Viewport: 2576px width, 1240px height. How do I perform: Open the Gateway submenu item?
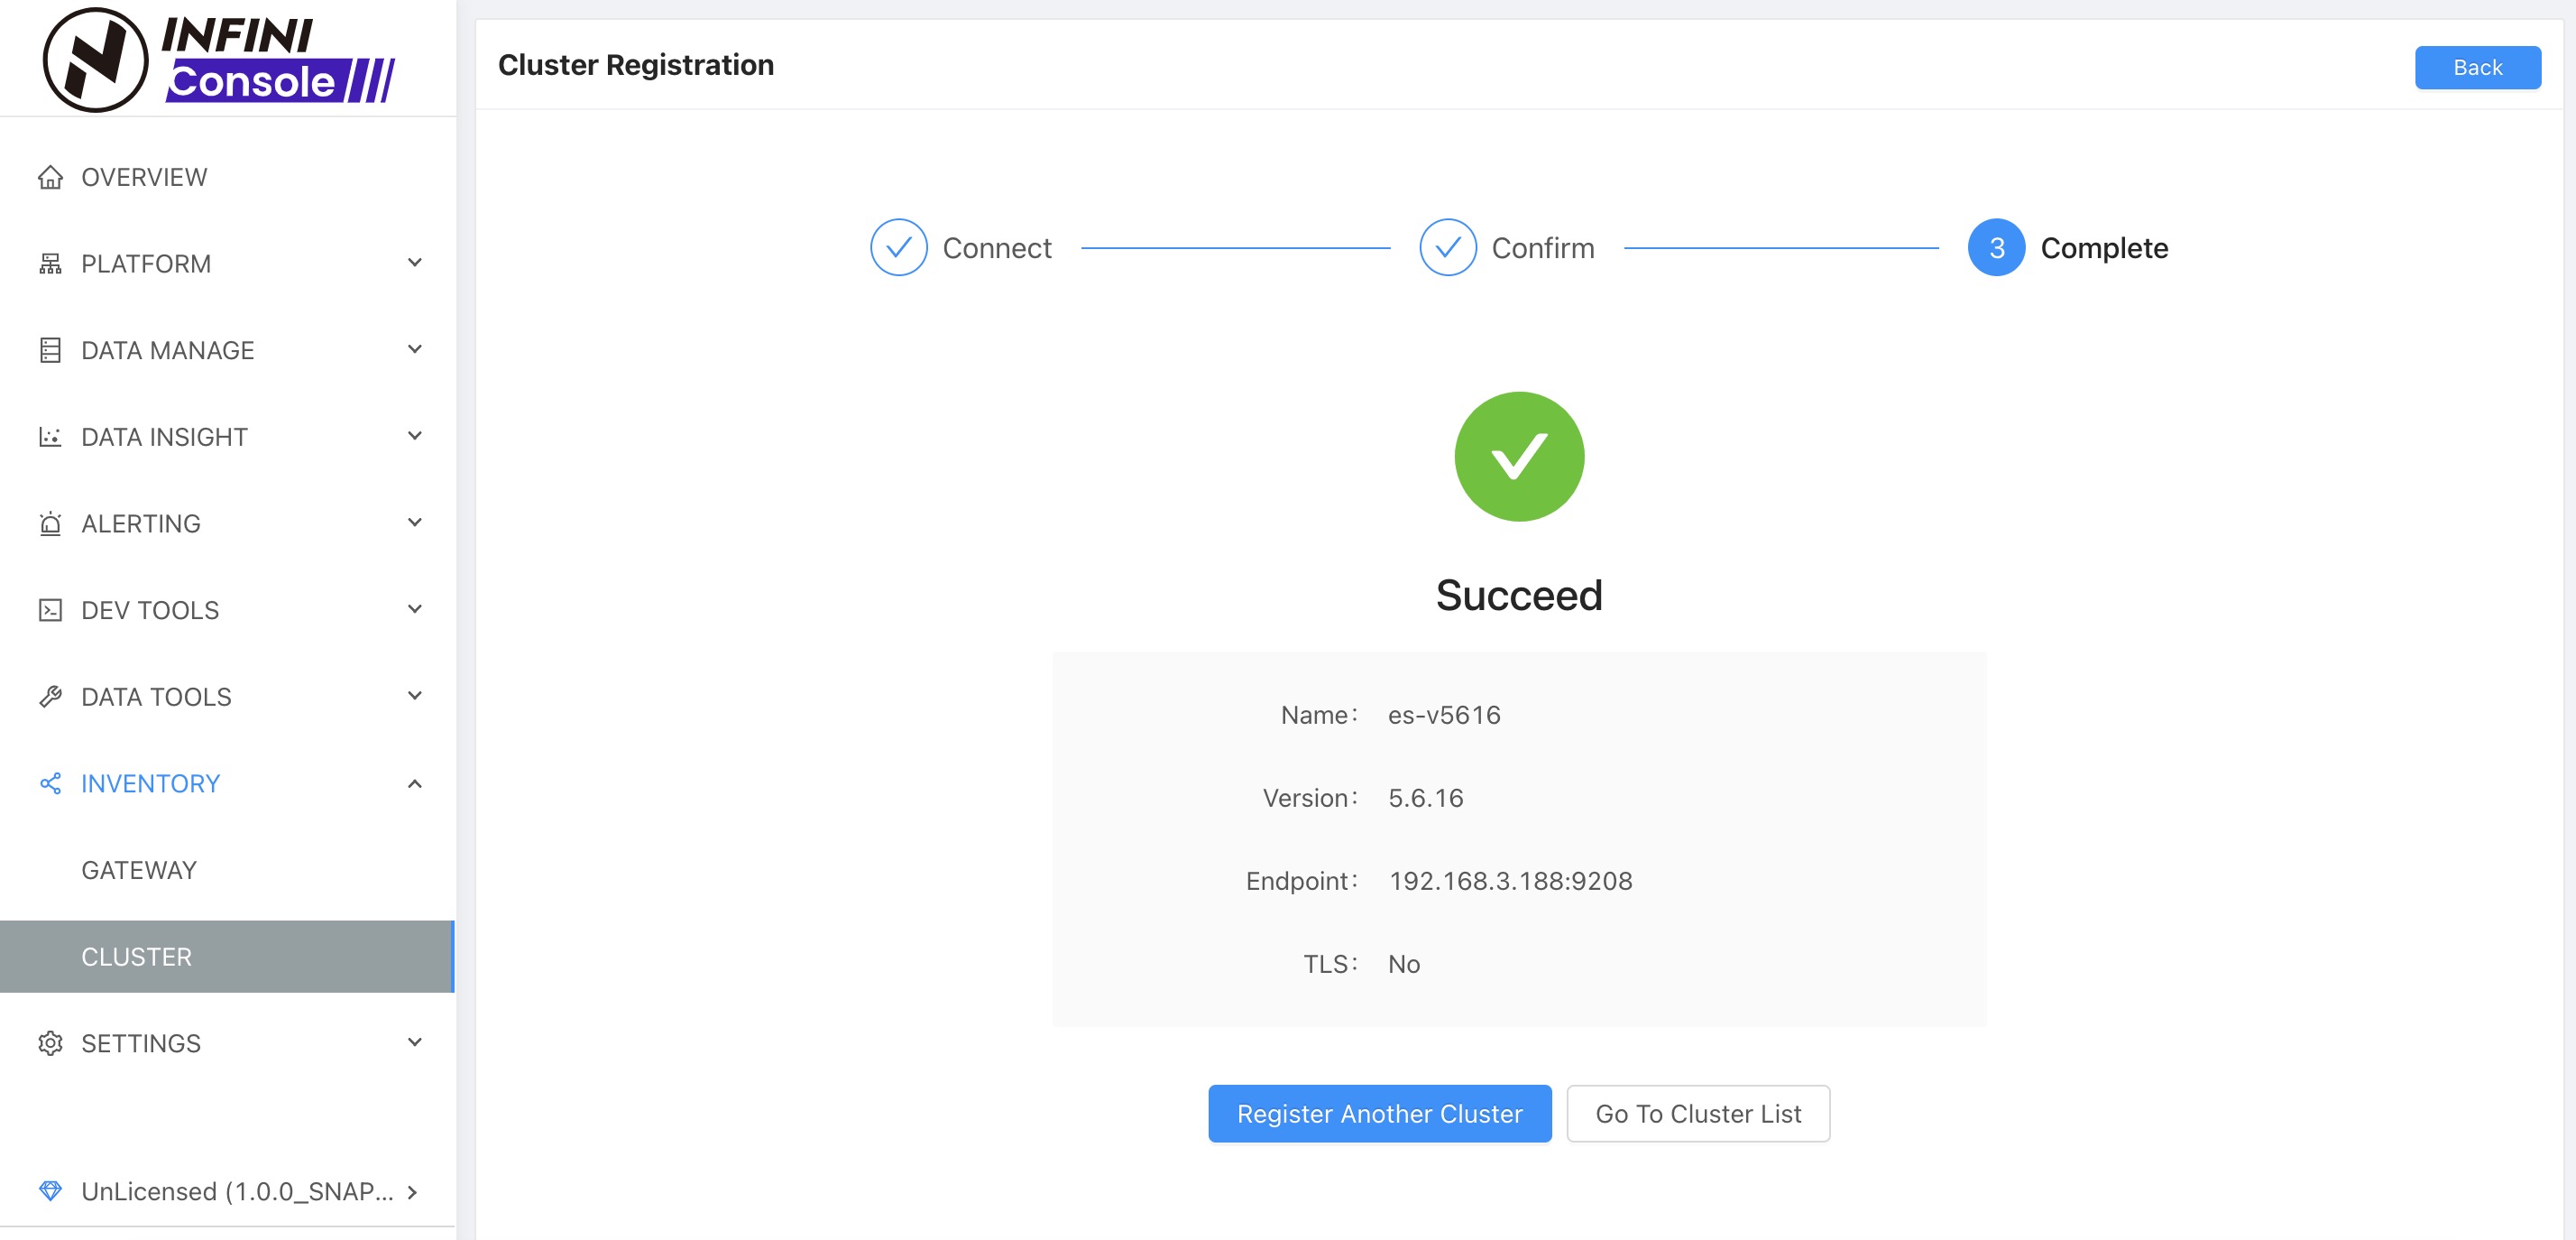pos(139,870)
